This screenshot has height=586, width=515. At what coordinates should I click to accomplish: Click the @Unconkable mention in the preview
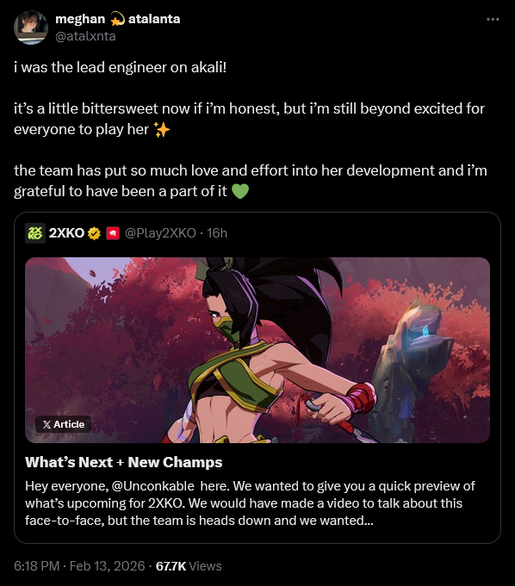click(x=153, y=486)
